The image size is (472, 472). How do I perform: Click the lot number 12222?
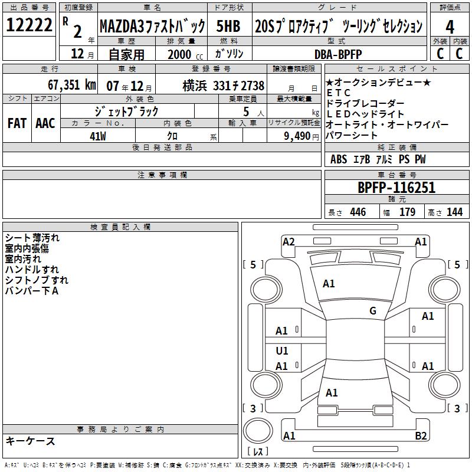29,26
